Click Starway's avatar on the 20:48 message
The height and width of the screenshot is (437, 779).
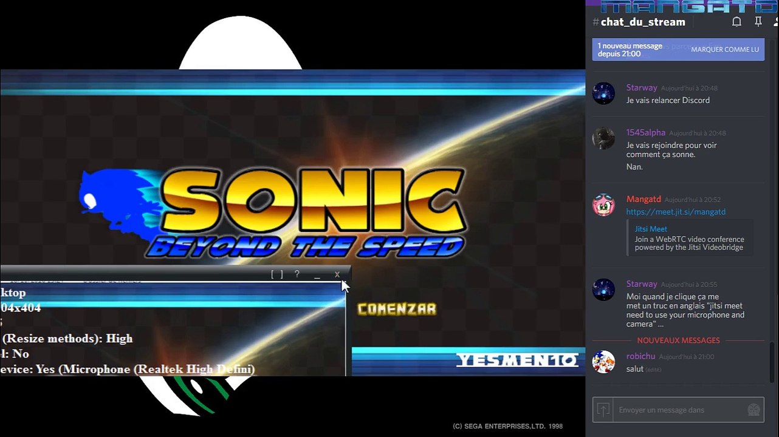[603, 93]
